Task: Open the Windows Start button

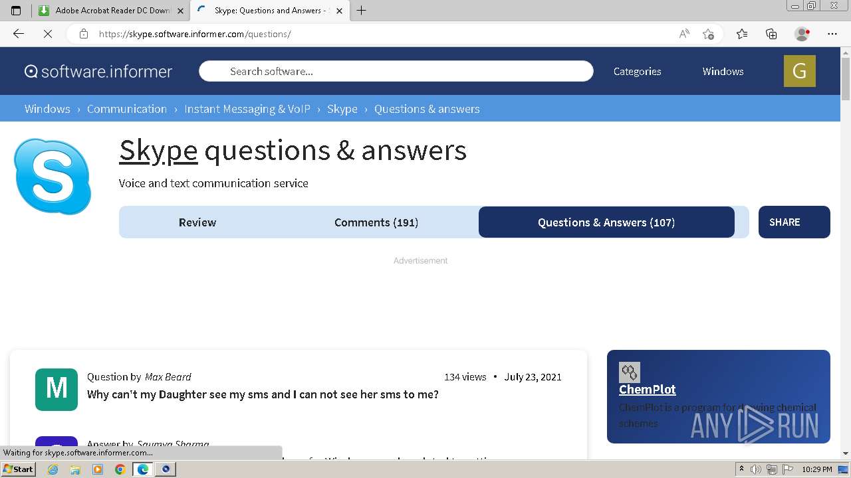Action: coord(18,469)
